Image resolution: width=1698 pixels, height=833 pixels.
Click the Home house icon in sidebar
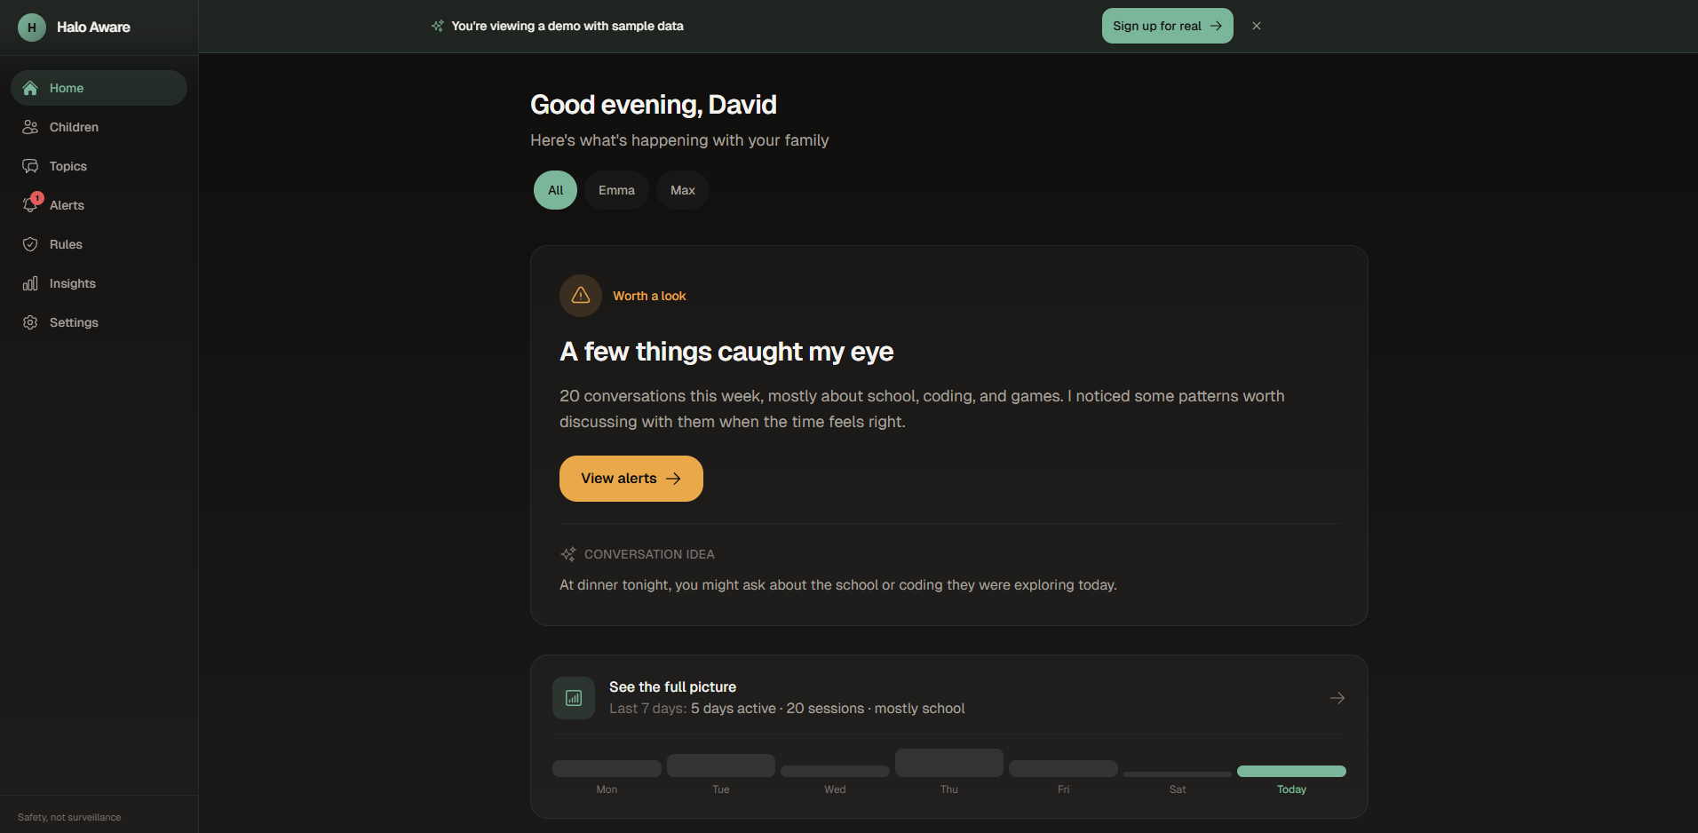pos(30,88)
